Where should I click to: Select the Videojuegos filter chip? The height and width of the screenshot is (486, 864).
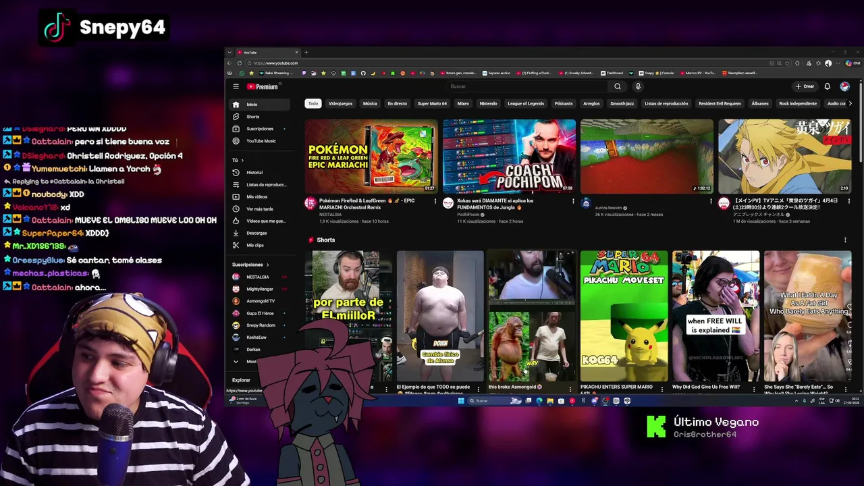340,104
